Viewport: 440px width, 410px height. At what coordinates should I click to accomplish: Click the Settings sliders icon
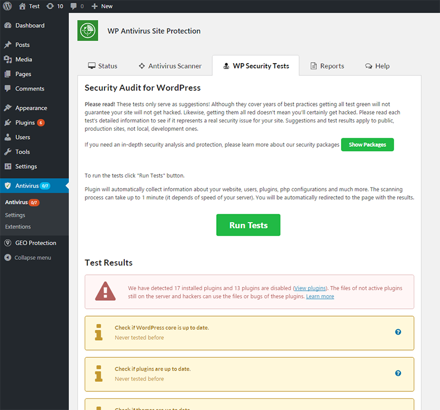8,167
